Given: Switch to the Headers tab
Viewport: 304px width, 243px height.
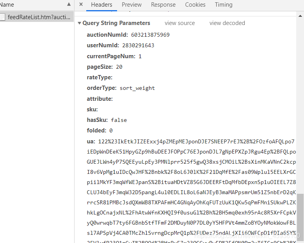Looking at the screenshot, I should tap(101, 5).
